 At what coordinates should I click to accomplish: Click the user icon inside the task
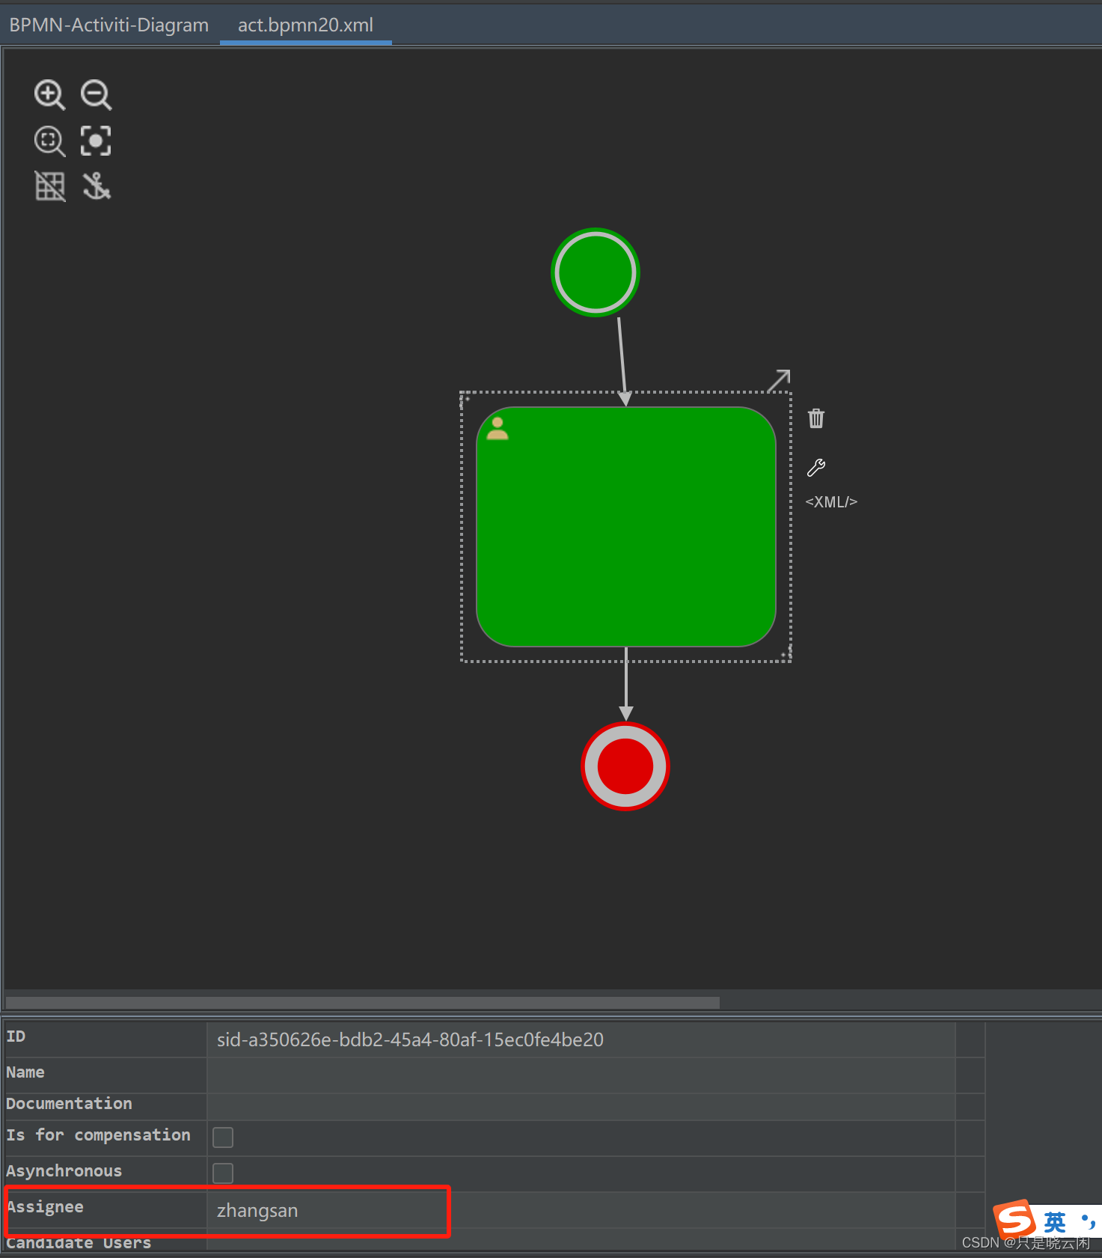point(498,429)
